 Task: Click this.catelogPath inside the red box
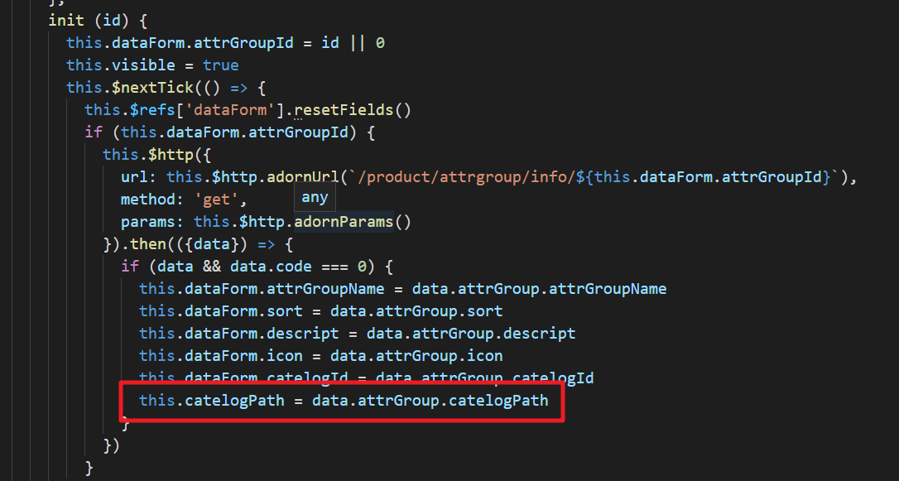click(212, 400)
